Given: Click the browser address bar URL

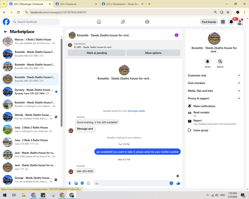Looking at the screenshot, I should [58, 12].
